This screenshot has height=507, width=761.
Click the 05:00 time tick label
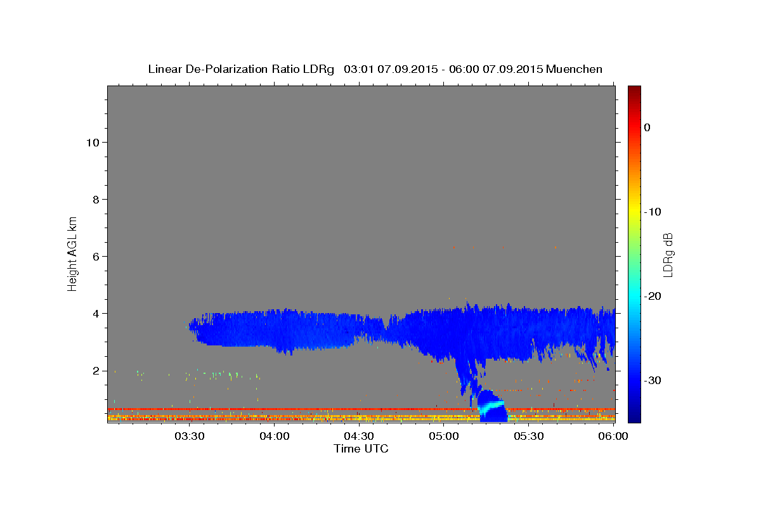[444, 436]
